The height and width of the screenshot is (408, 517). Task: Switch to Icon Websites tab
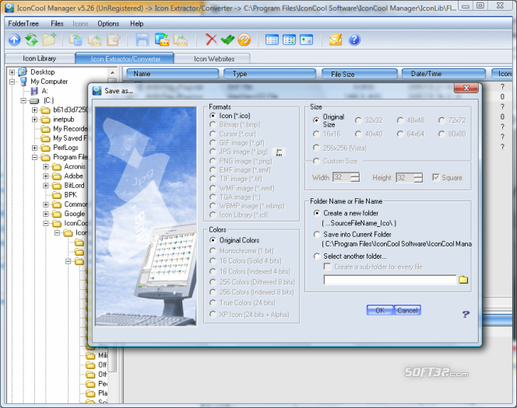pos(214,59)
